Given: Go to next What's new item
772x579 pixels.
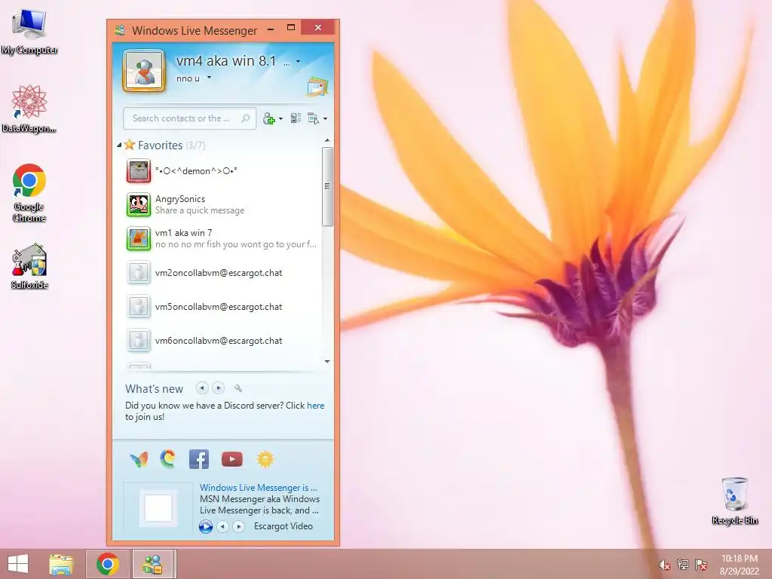Looking at the screenshot, I should click(218, 388).
